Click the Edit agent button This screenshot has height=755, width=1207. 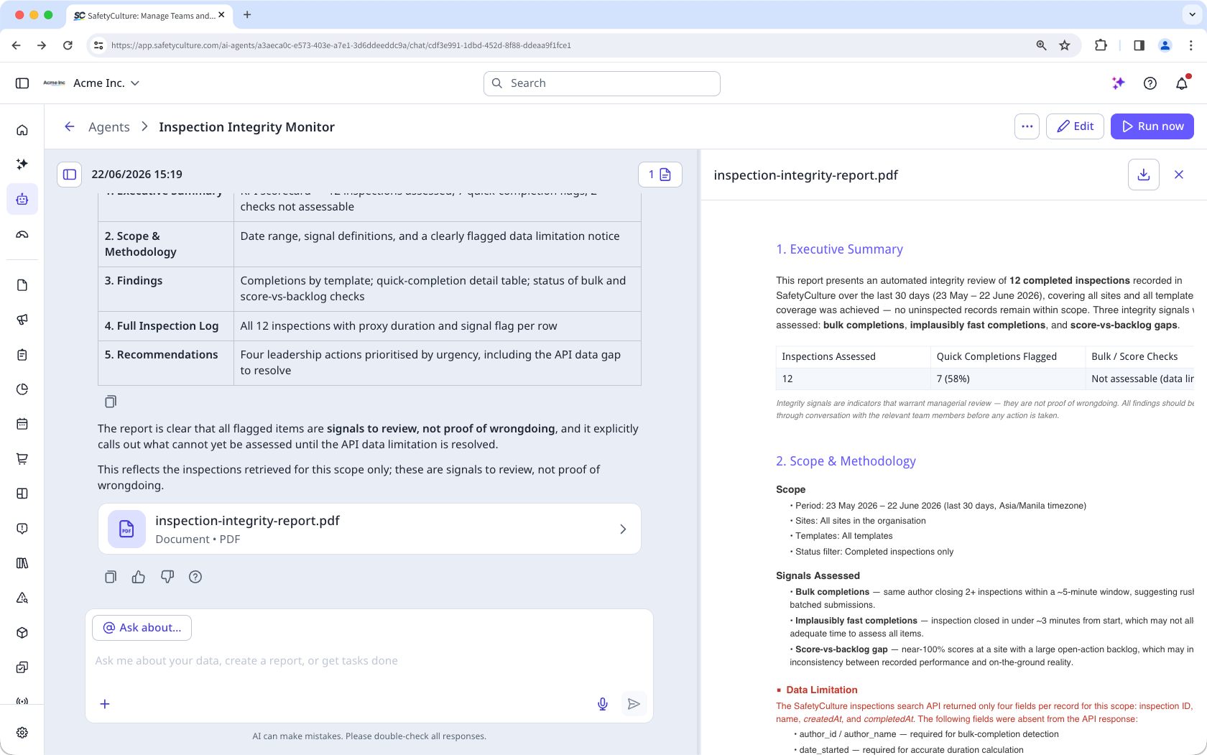click(x=1075, y=126)
